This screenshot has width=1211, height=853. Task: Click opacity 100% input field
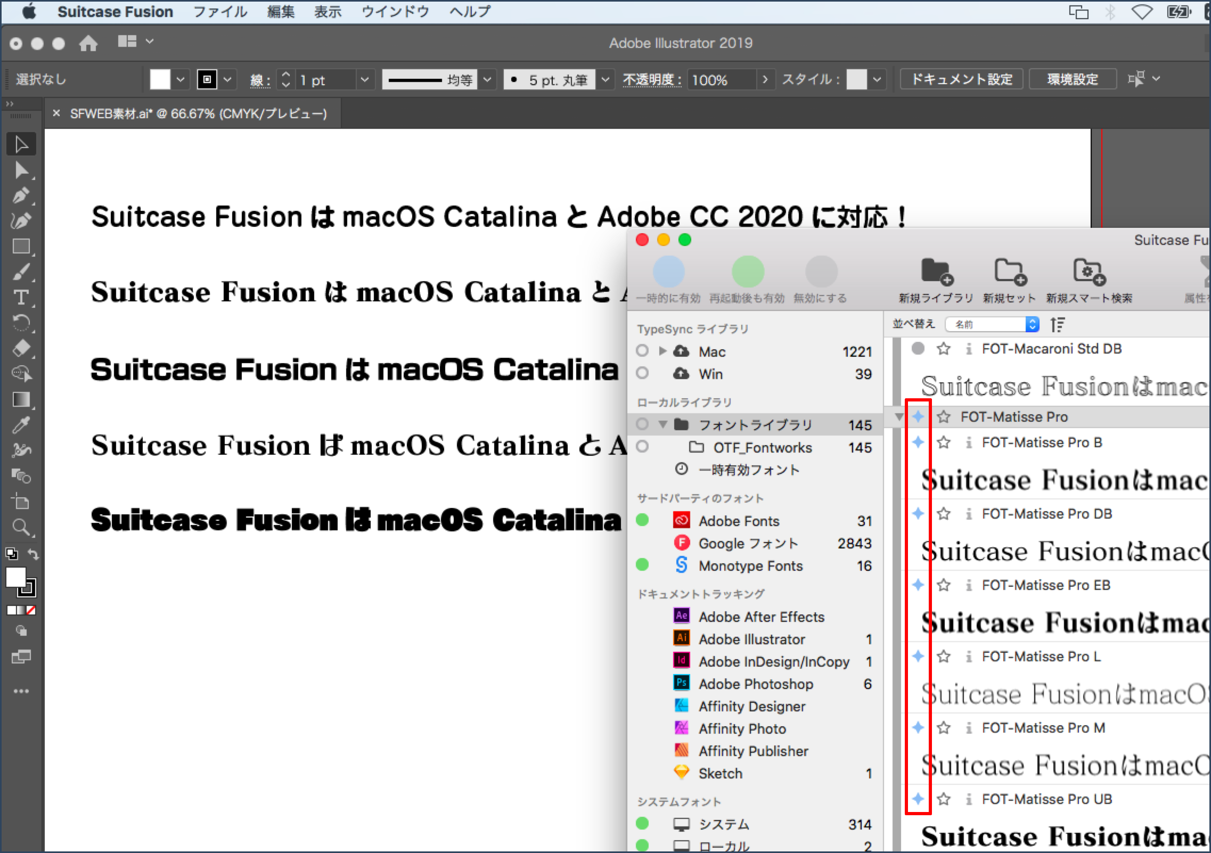coord(722,80)
